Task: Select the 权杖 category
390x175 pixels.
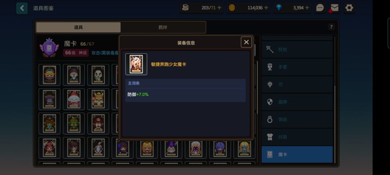Action: pos(297,49)
